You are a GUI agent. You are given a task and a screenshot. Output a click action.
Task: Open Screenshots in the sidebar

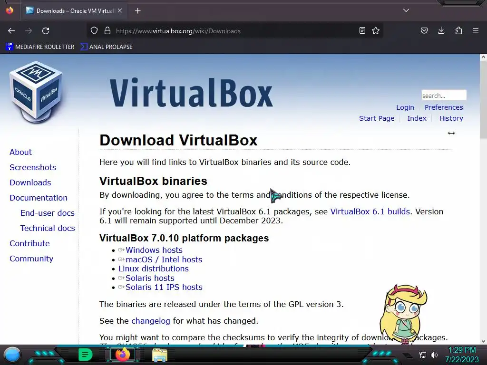click(x=33, y=167)
